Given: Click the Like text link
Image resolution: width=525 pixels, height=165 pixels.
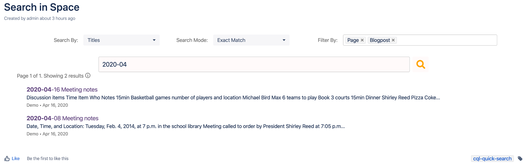Looking at the screenshot, I should (16, 158).
